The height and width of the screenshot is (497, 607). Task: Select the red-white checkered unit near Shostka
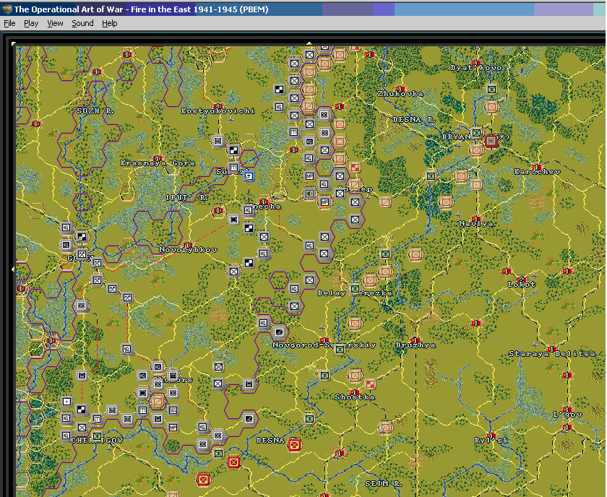tap(370, 384)
